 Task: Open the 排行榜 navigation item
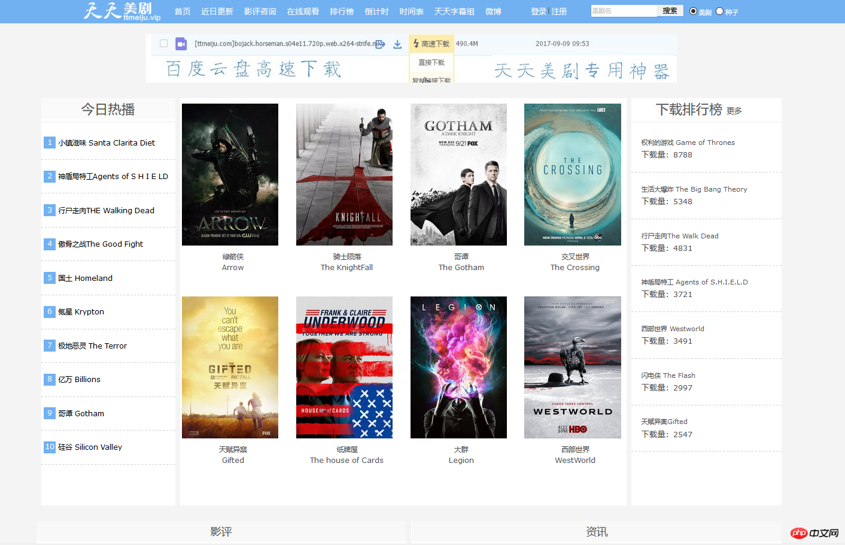point(342,11)
